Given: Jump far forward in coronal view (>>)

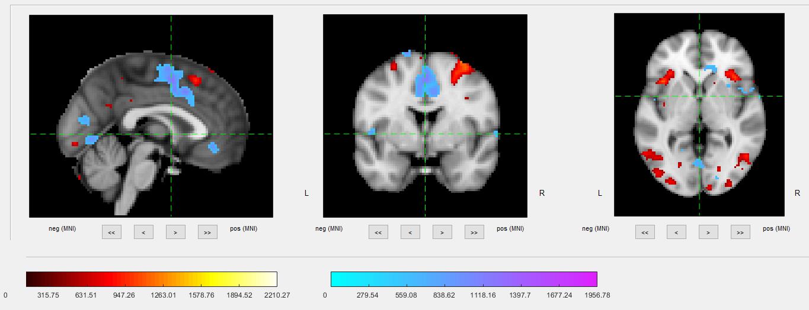Looking at the screenshot, I should tap(474, 232).
